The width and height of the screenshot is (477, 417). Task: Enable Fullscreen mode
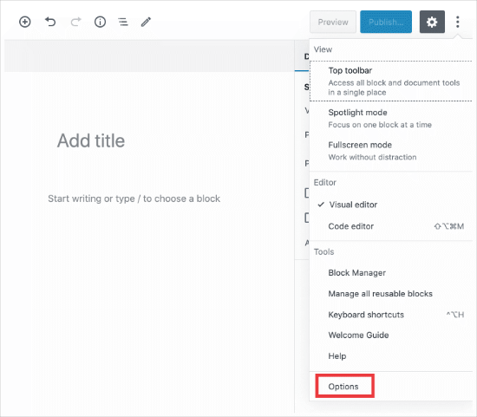coord(391,151)
